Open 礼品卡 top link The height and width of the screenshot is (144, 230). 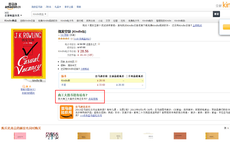click(58, 7)
